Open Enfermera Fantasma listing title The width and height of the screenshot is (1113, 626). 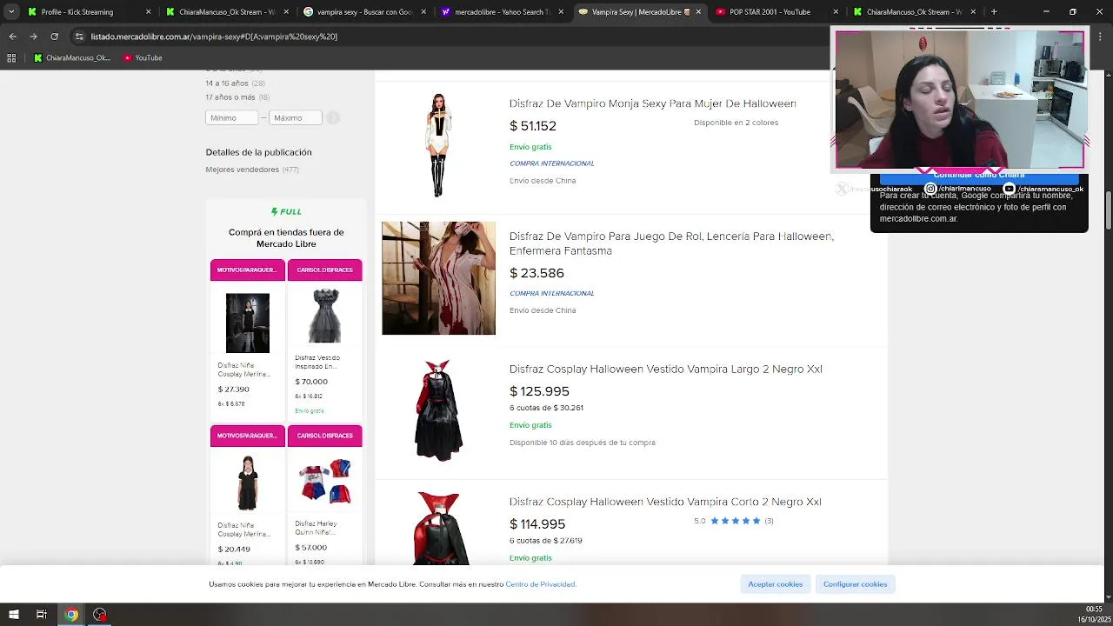coord(671,243)
